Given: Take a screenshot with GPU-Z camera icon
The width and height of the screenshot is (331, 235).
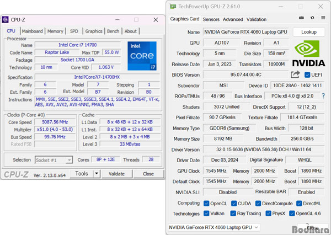Looking at the screenshot, I should tap(301, 18).
